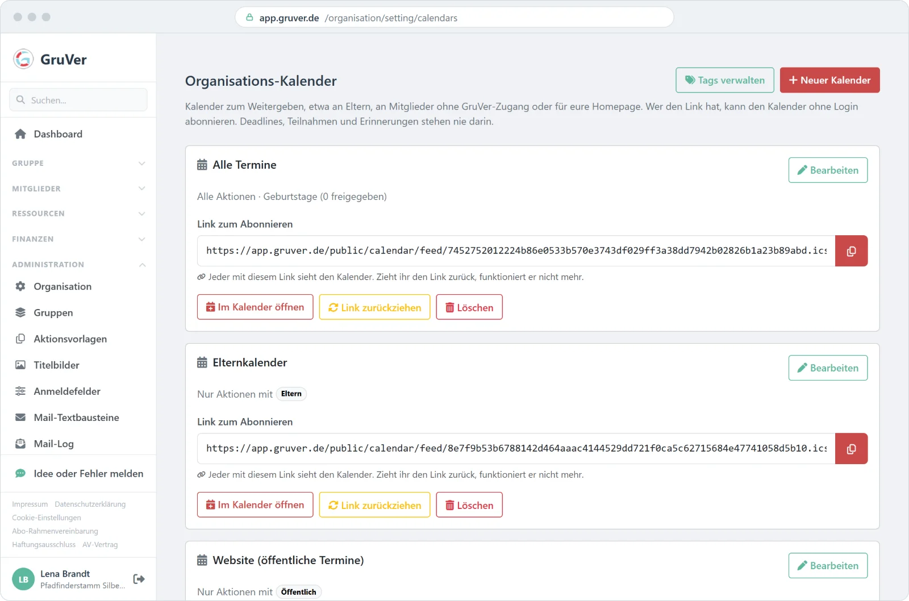Screen dimensions: 909x601
Task: Copy the Alle Termine subscription link
Action: [x=851, y=251]
